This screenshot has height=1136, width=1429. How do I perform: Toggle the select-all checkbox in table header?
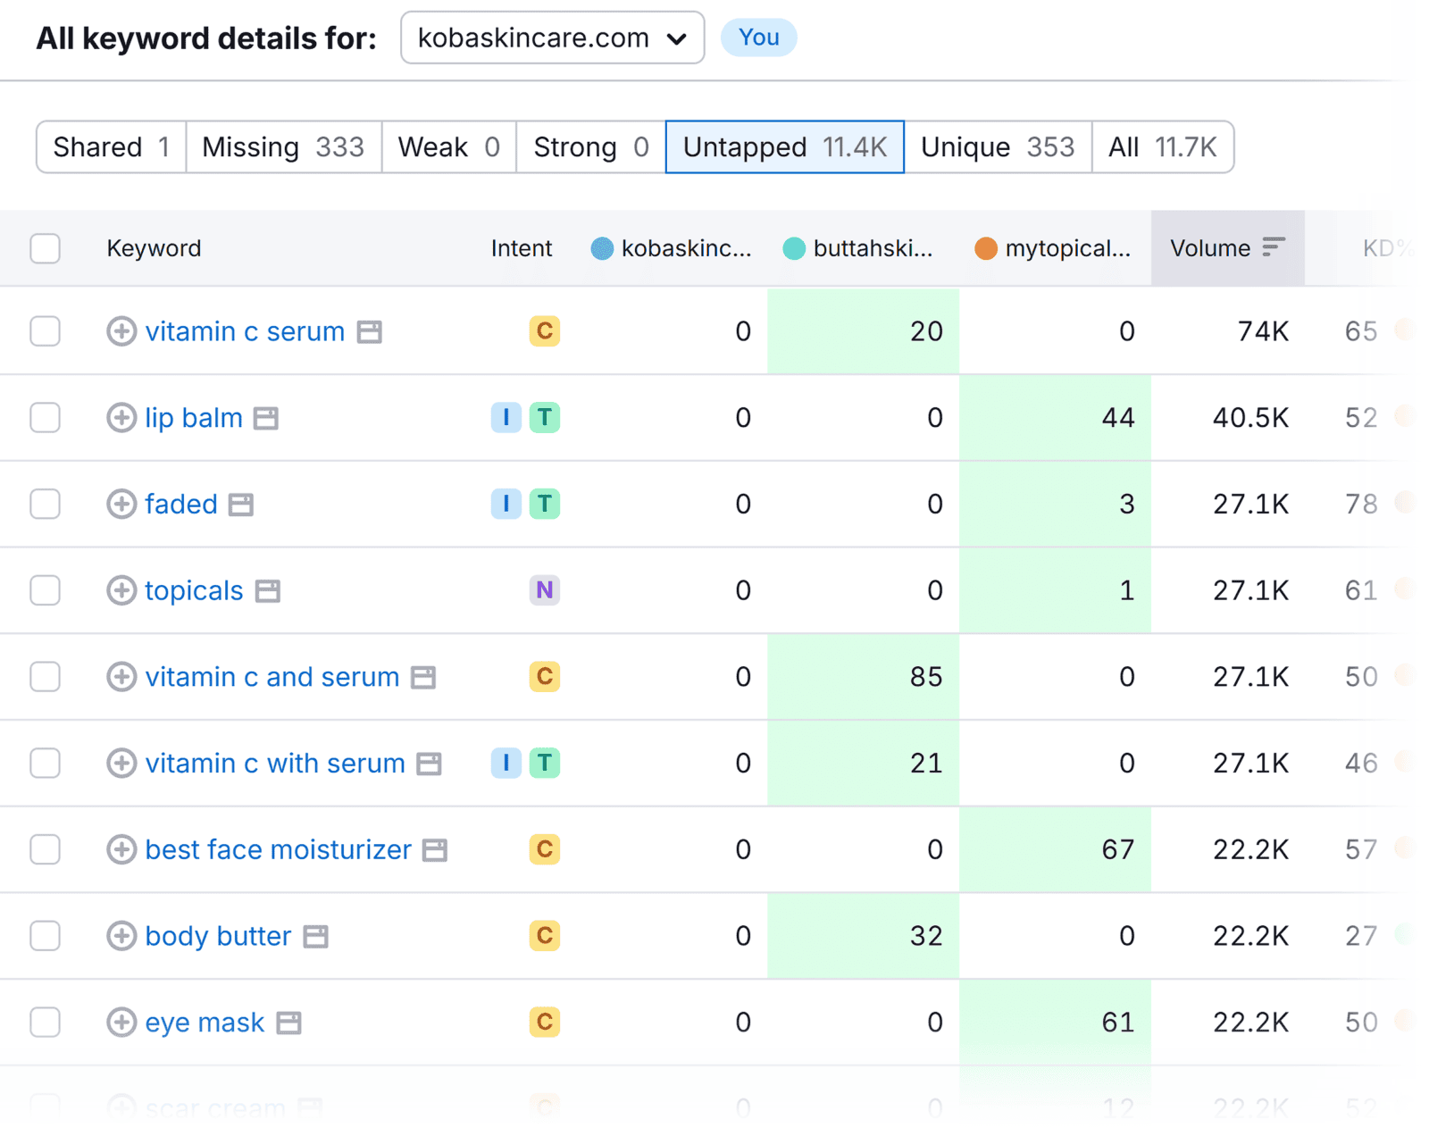(45, 248)
